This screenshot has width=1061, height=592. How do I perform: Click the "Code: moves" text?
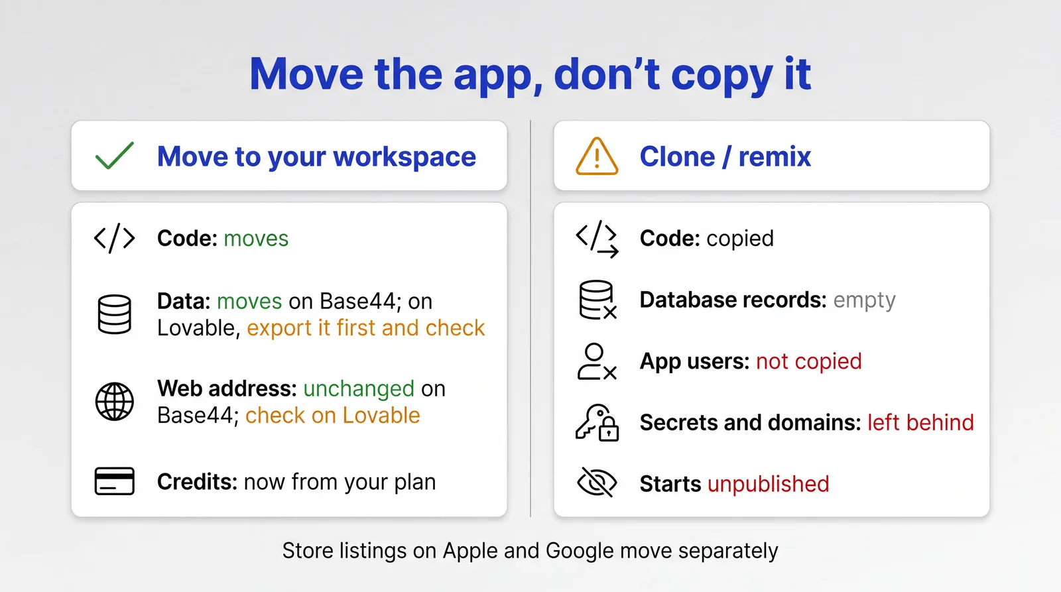tap(223, 239)
